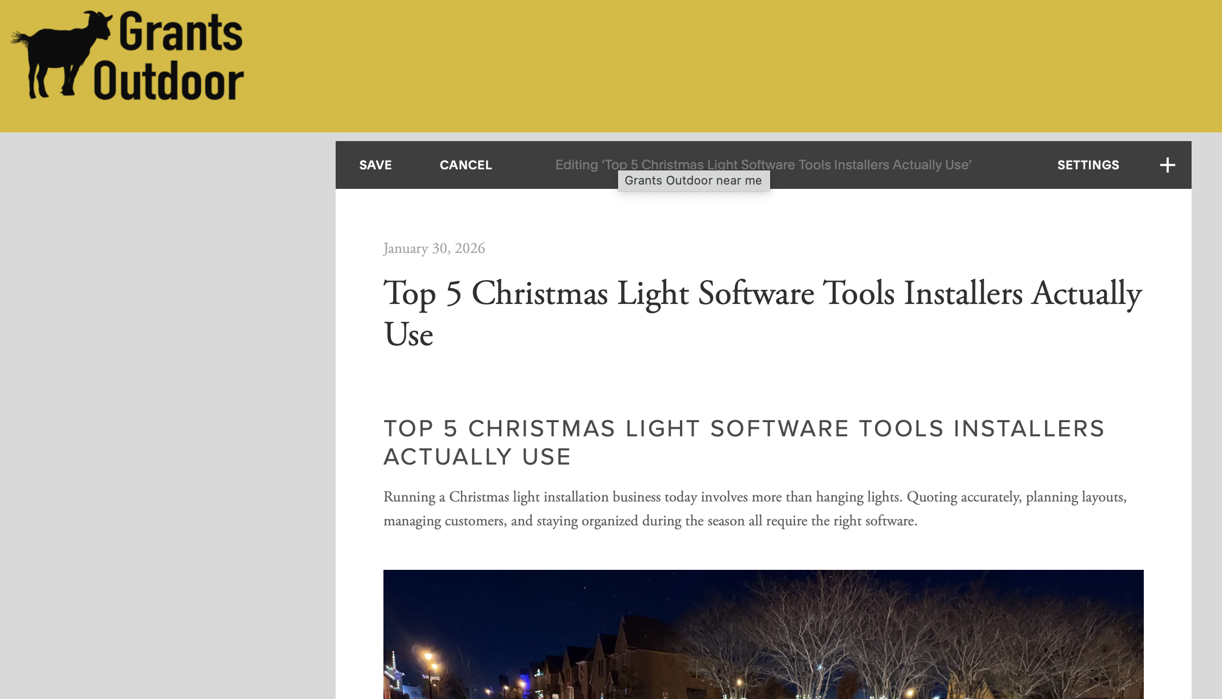Click the + icon to add a new block
Image resolution: width=1222 pixels, height=699 pixels.
[x=1167, y=164]
